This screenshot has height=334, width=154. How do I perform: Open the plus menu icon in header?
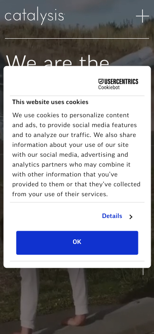click(143, 16)
